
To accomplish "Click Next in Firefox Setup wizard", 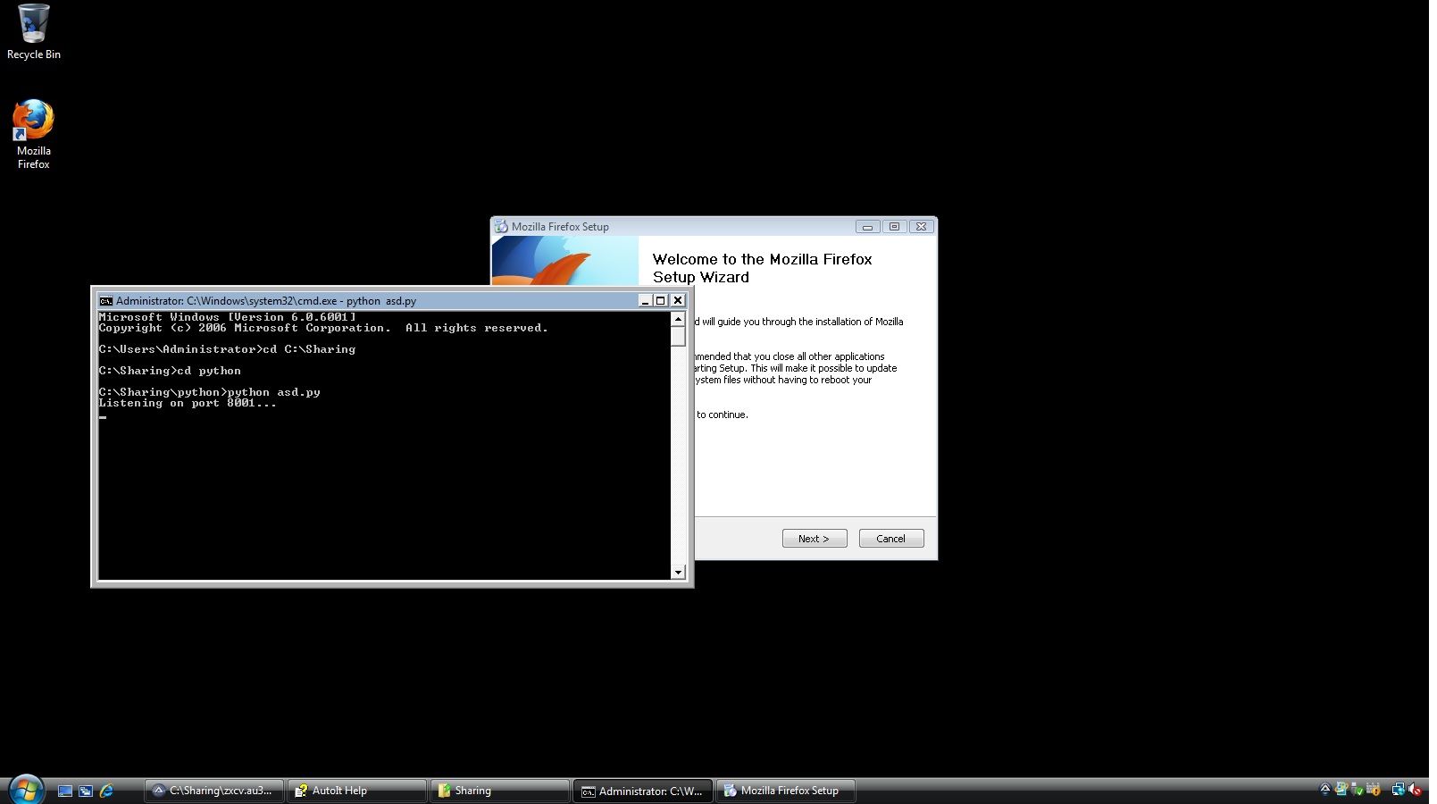I will [814, 539].
